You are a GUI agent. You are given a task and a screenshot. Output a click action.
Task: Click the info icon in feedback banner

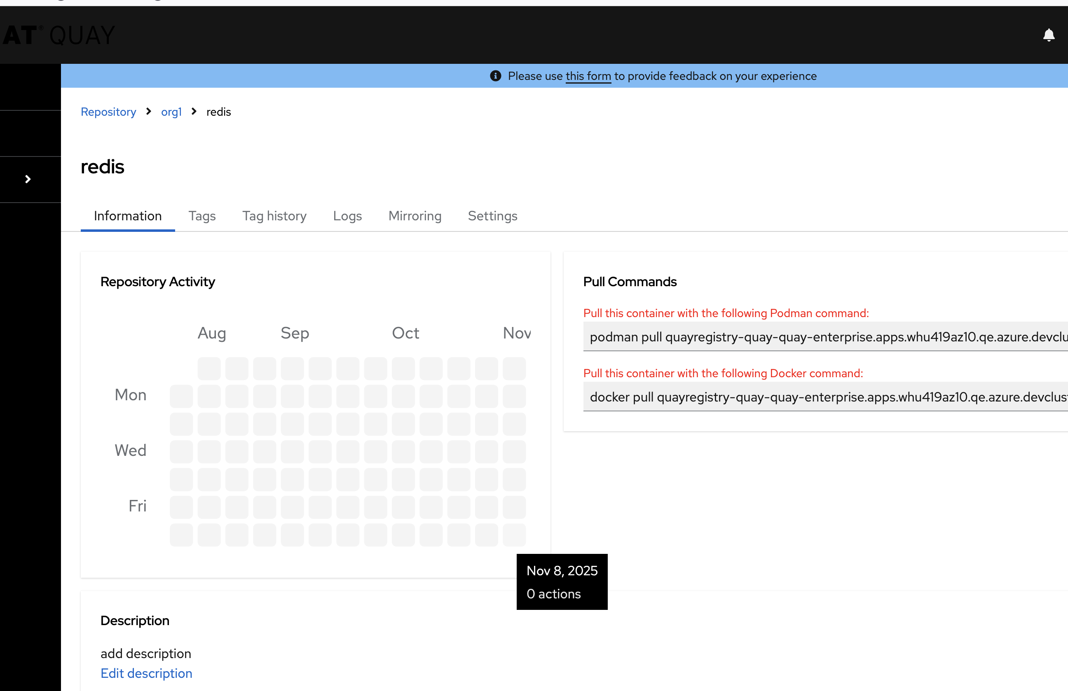[495, 76]
